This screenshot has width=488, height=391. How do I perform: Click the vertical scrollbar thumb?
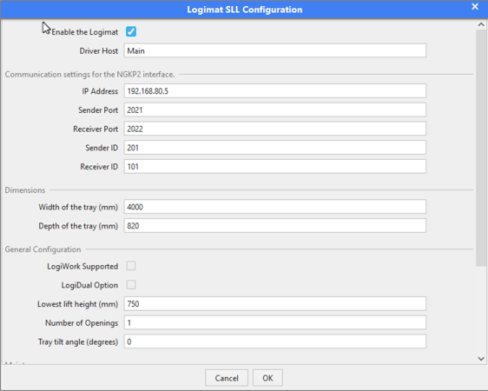pyautogui.click(x=481, y=149)
